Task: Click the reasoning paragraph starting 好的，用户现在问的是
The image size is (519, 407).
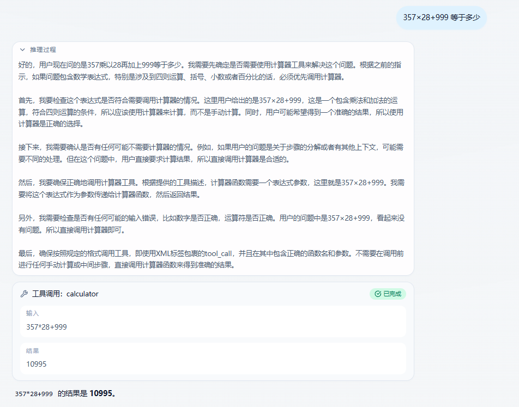Action: point(210,71)
